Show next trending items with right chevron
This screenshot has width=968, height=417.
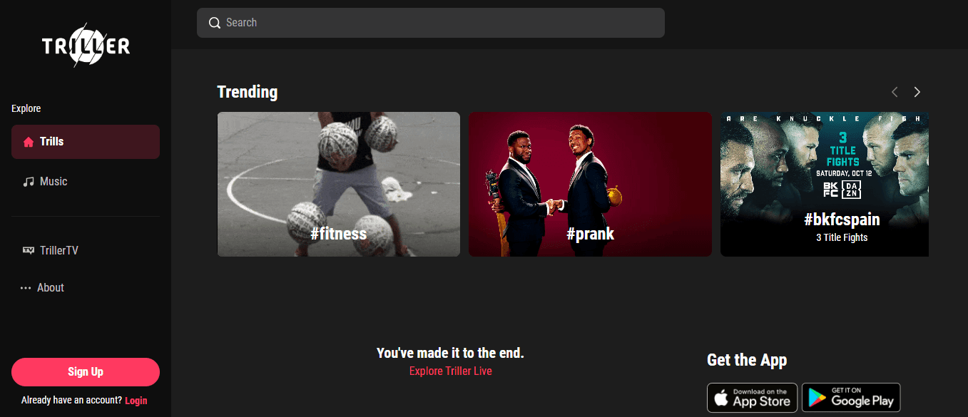pos(917,92)
